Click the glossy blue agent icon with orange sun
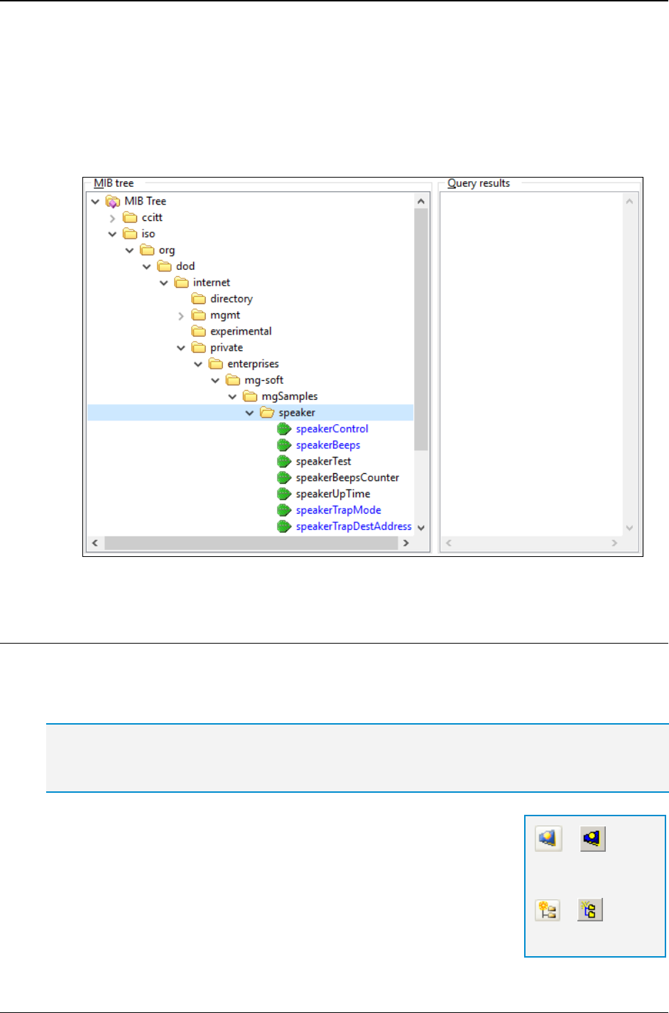The width and height of the screenshot is (669, 1013). (x=548, y=838)
